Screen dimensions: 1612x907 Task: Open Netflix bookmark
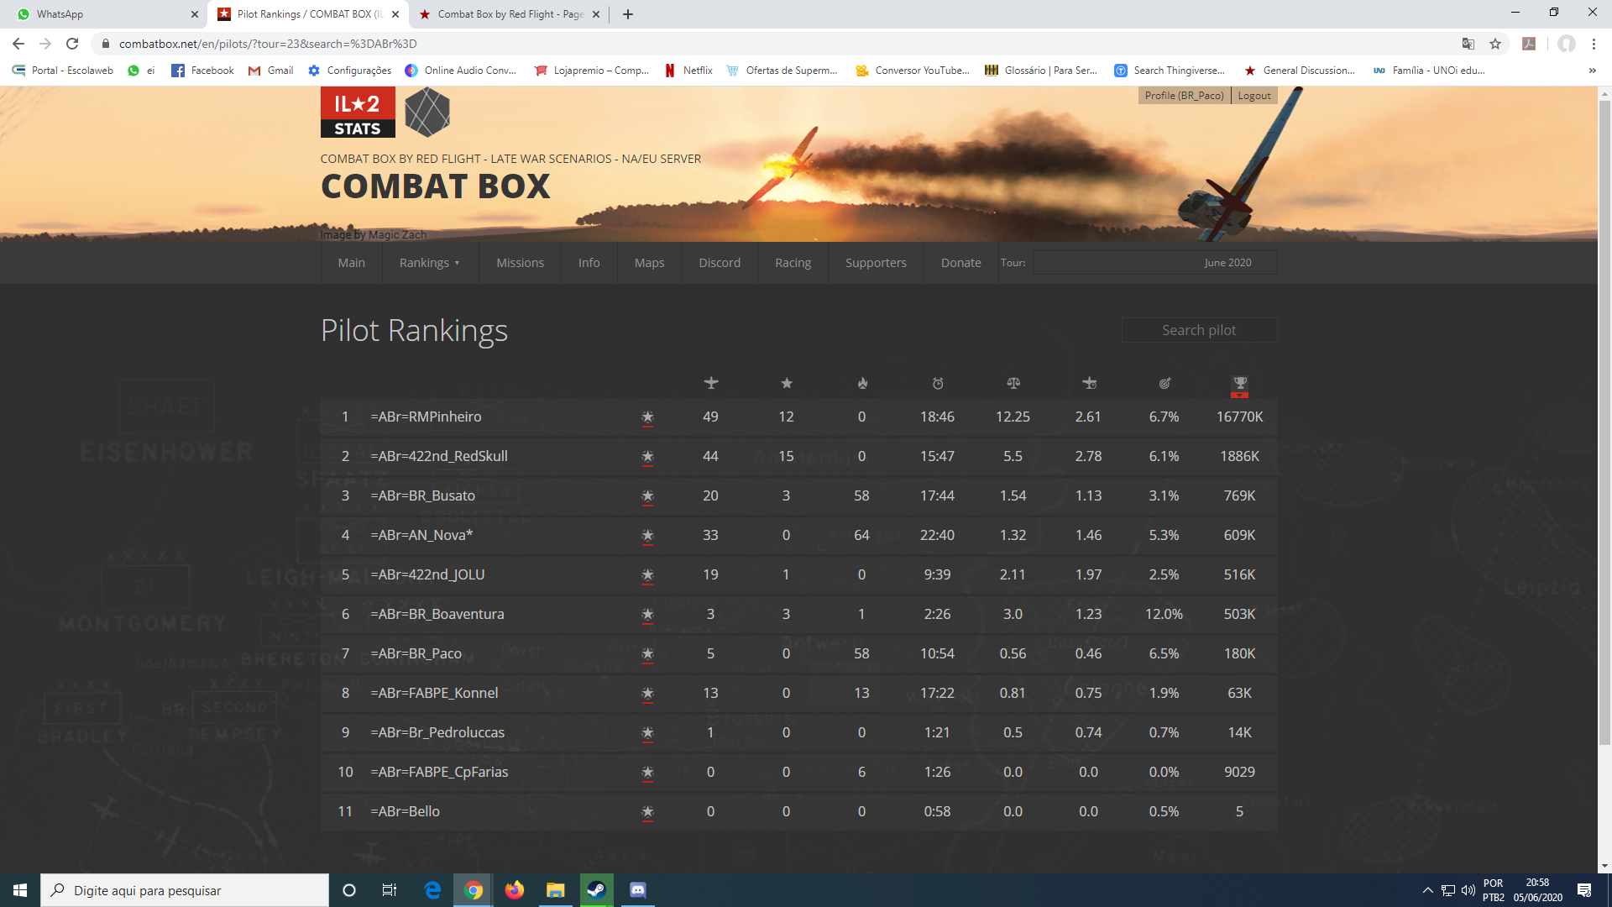tap(688, 71)
